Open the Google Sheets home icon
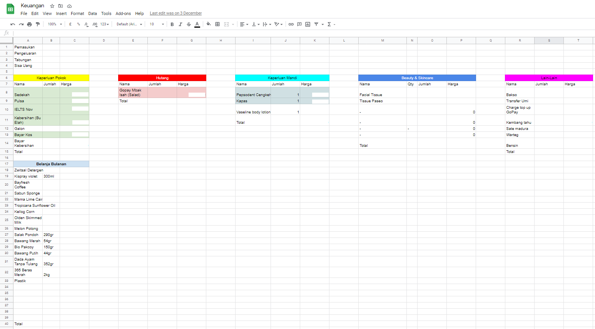595x329 pixels. pyautogui.click(x=10, y=9)
